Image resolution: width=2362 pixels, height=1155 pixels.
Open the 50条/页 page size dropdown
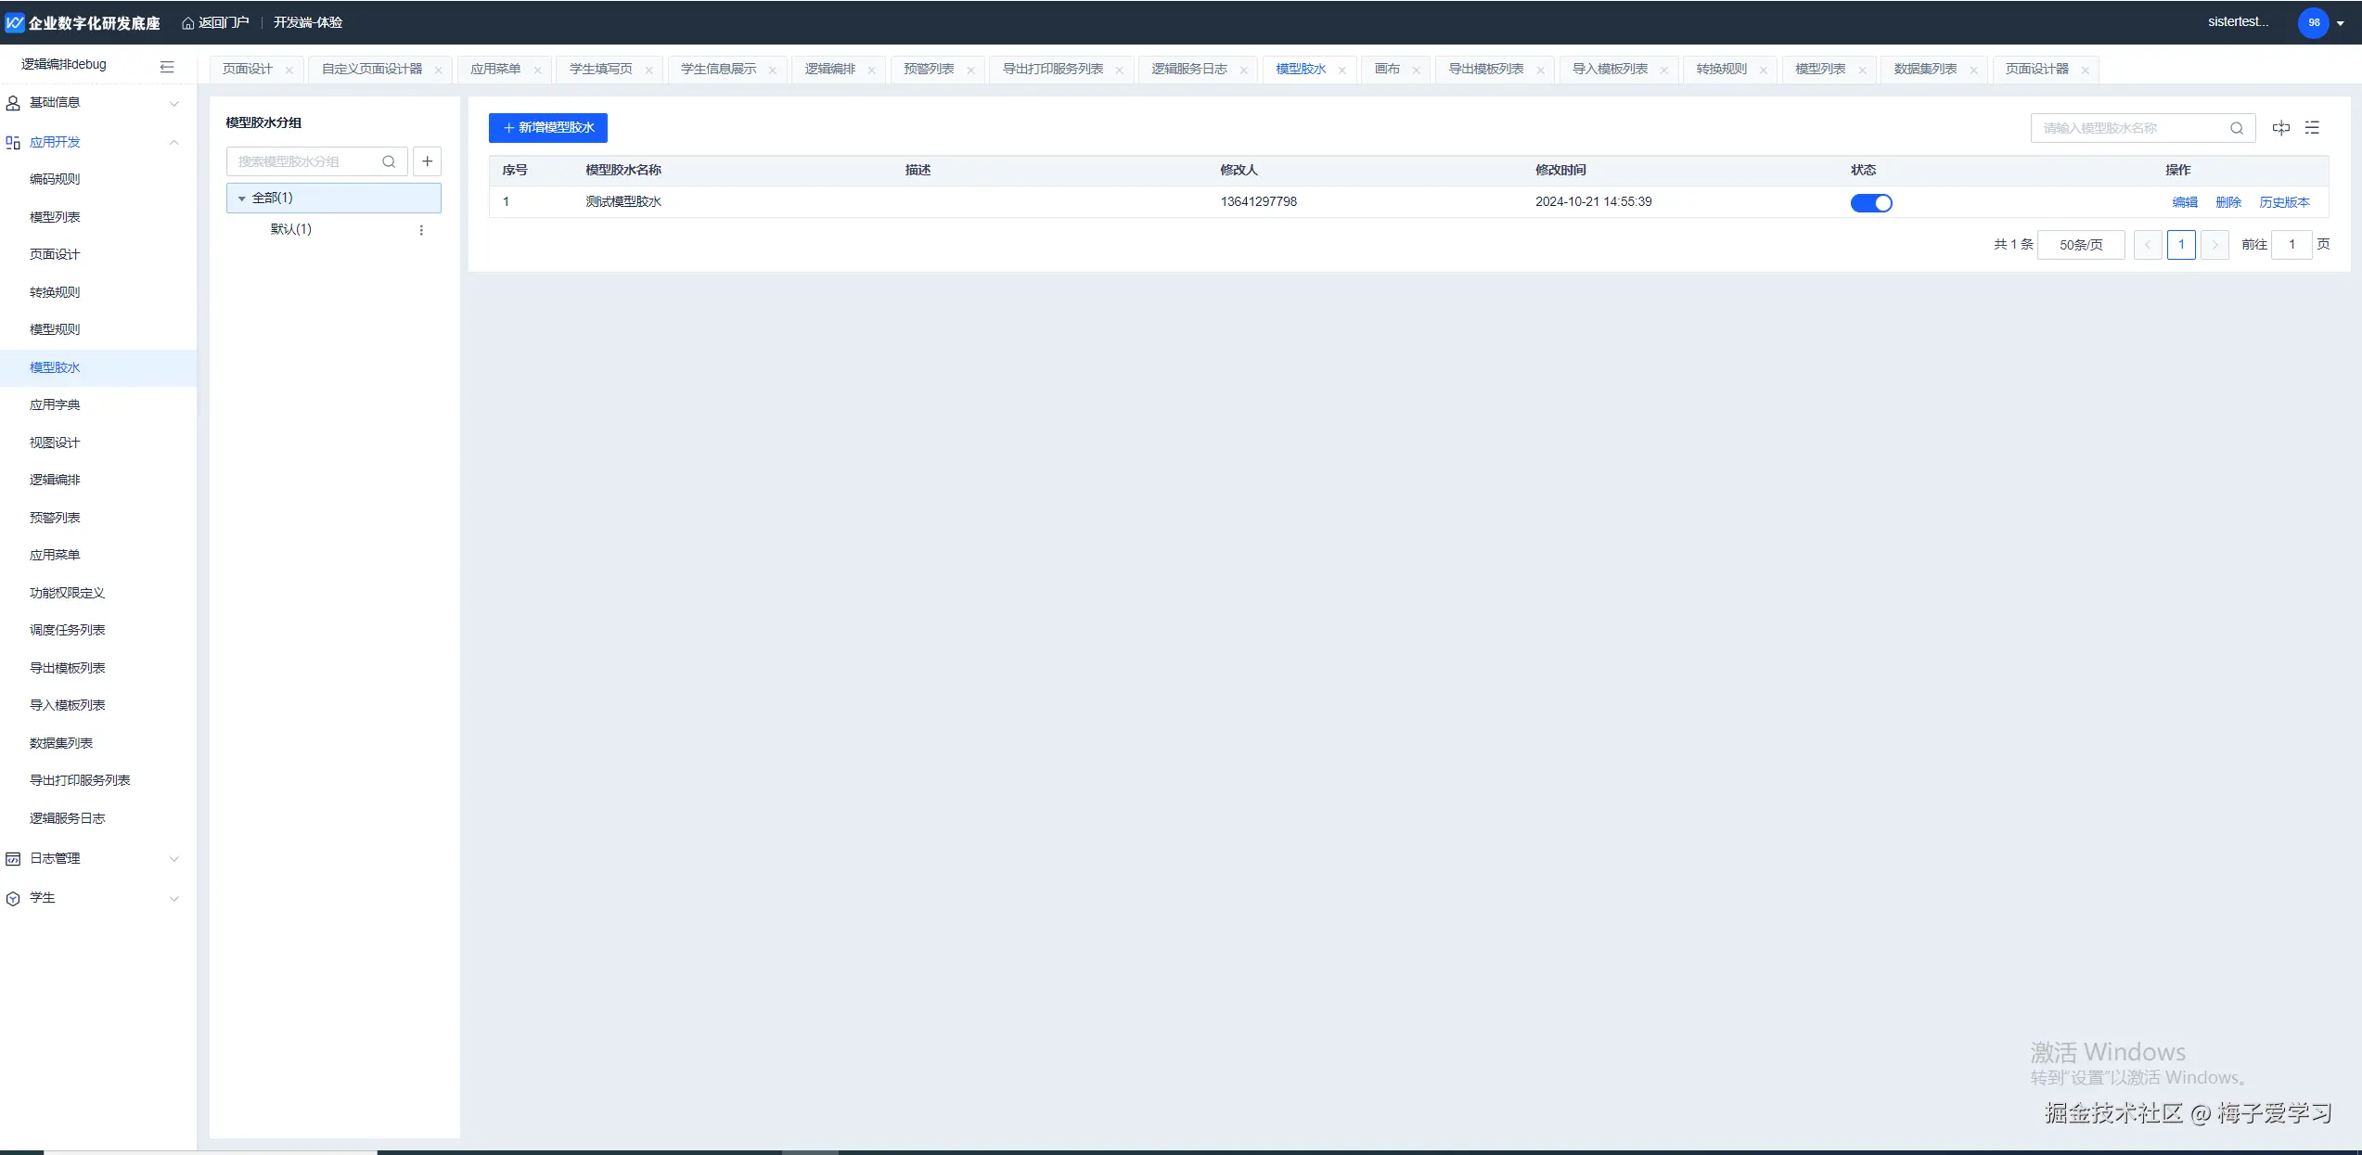[2080, 245]
